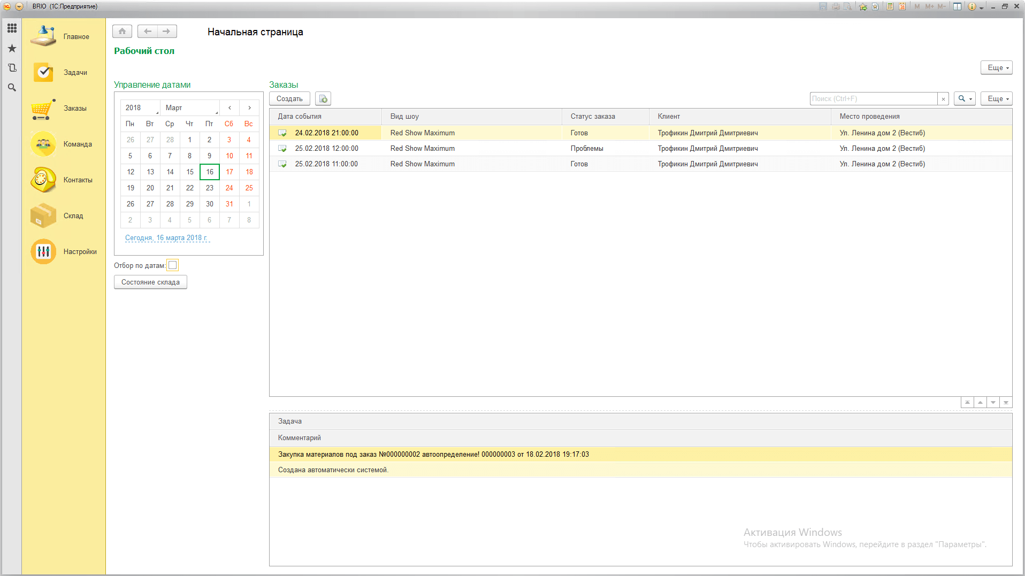Enable the Отбор по датам checkbox
Viewport: 1025px width, 576px height.
click(x=172, y=265)
